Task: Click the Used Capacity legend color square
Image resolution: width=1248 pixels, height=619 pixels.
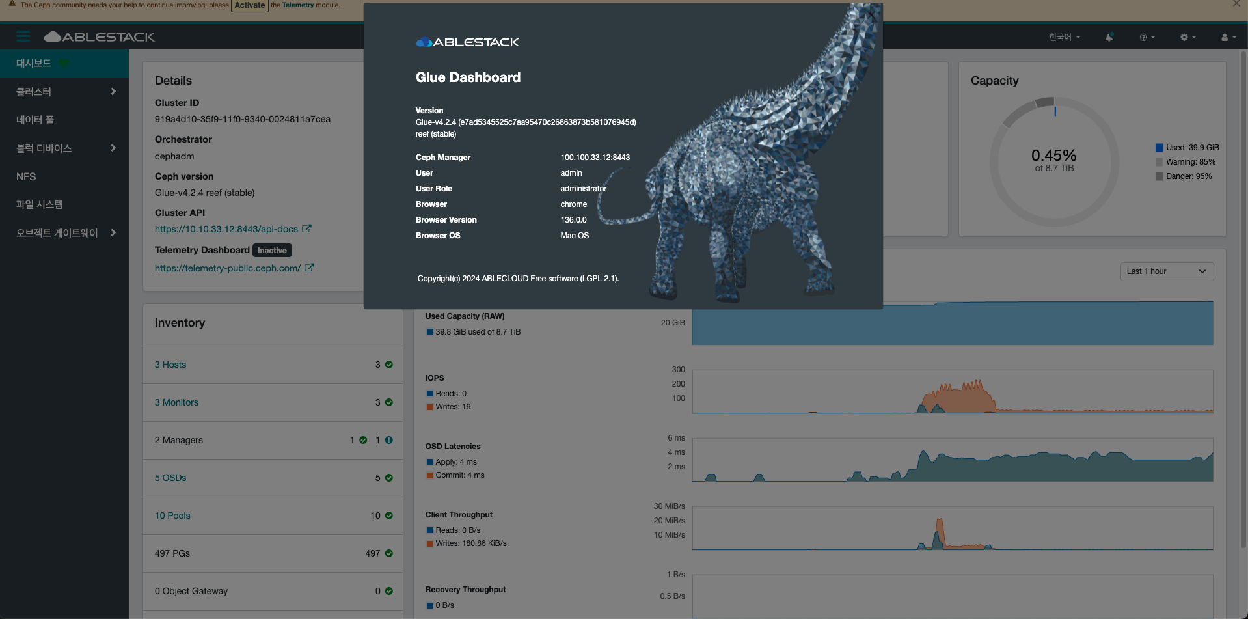Action: point(429,332)
